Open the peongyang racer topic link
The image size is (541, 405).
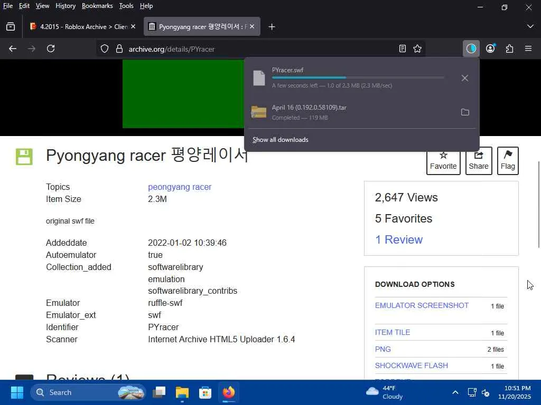(x=180, y=187)
